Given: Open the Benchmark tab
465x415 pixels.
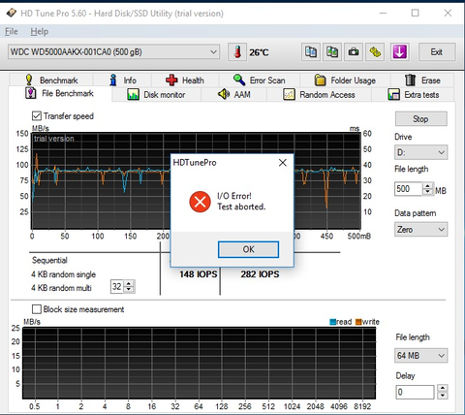Looking at the screenshot, I should 51,80.
